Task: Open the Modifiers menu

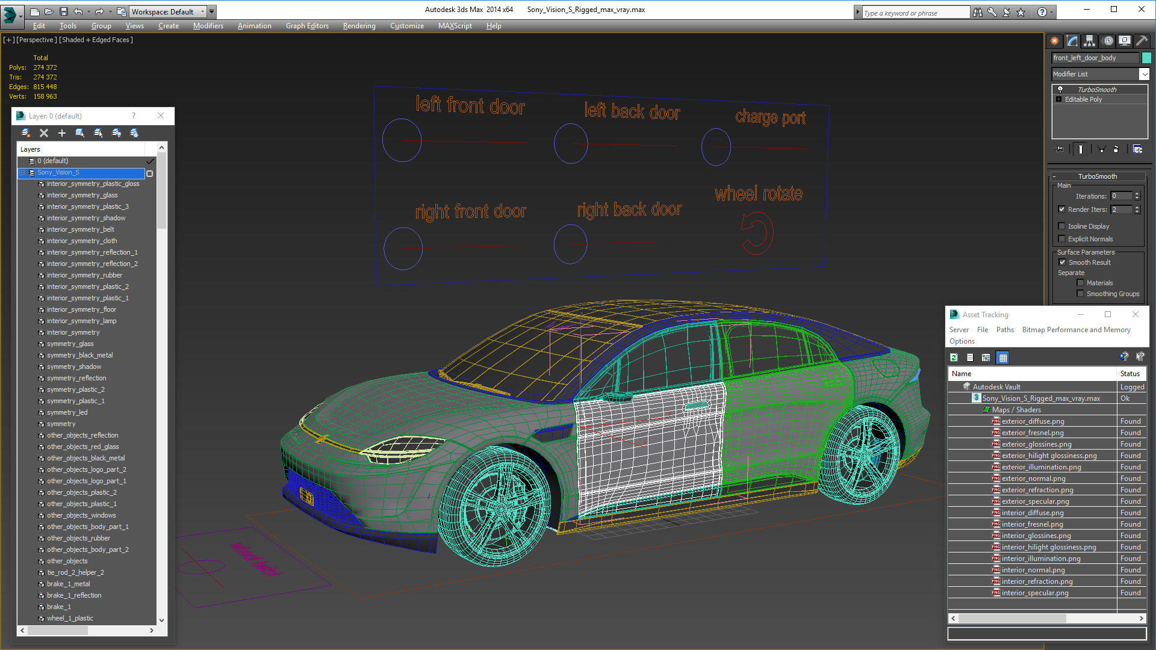Action: click(x=208, y=26)
